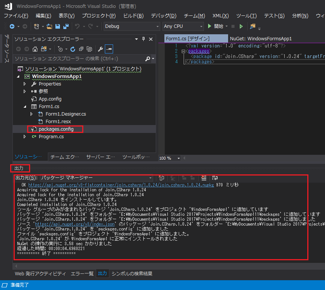The height and width of the screenshot is (290, 325).
Task: Toggle Show All Files in Solution Explorer
Action: point(89,49)
